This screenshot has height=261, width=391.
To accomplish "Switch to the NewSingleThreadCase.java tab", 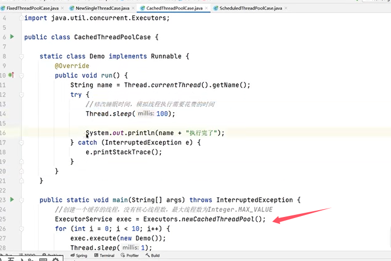I will coord(102,8).
